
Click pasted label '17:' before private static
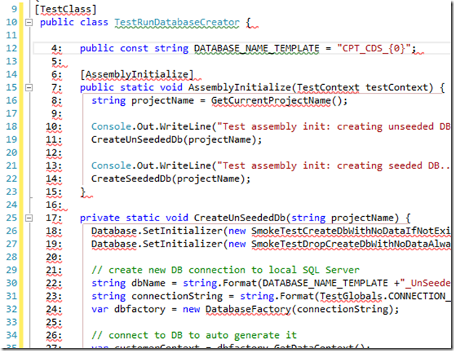(x=54, y=218)
